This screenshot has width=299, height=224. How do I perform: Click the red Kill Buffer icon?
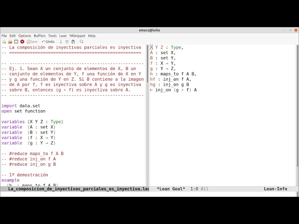[x=22, y=42]
